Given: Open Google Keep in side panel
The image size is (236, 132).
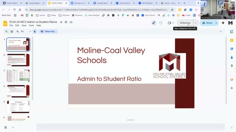Looking at the screenshot, I should click(x=232, y=40).
